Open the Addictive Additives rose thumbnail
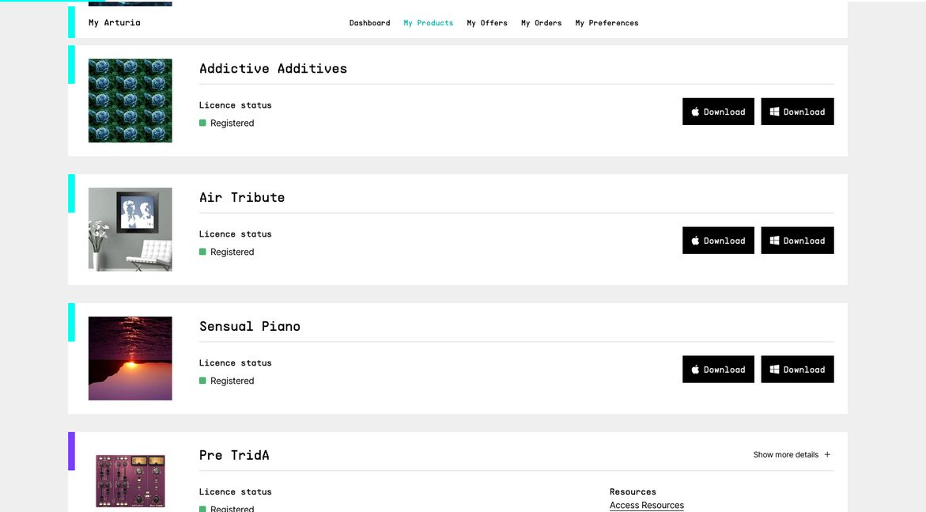The height and width of the screenshot is (512, 926). (130, 101)
